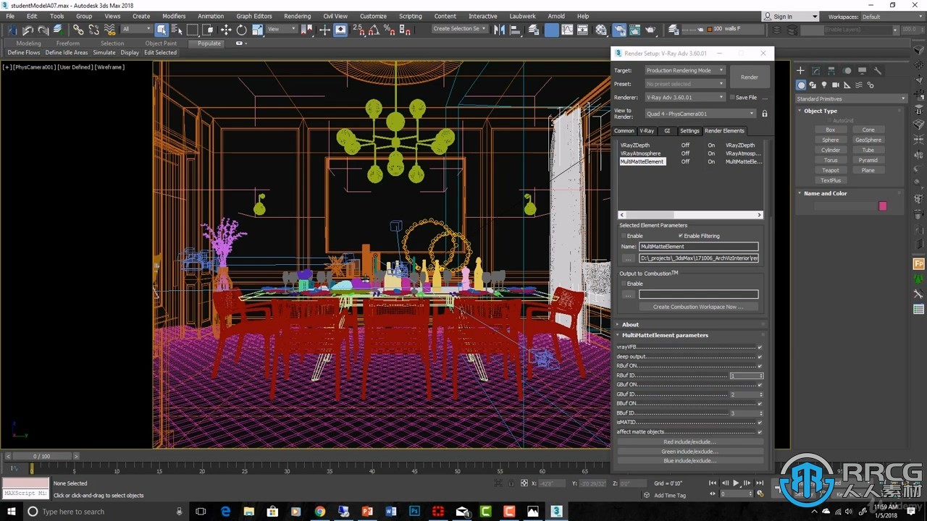The image size is (927, 521).
Task: Expand the About rollout
Action: [x=630, y=324]
